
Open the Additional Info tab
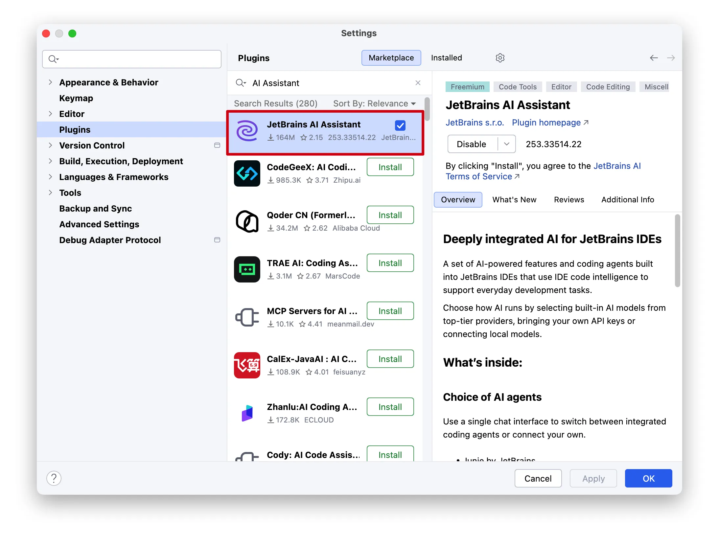[x=628, y=200]
